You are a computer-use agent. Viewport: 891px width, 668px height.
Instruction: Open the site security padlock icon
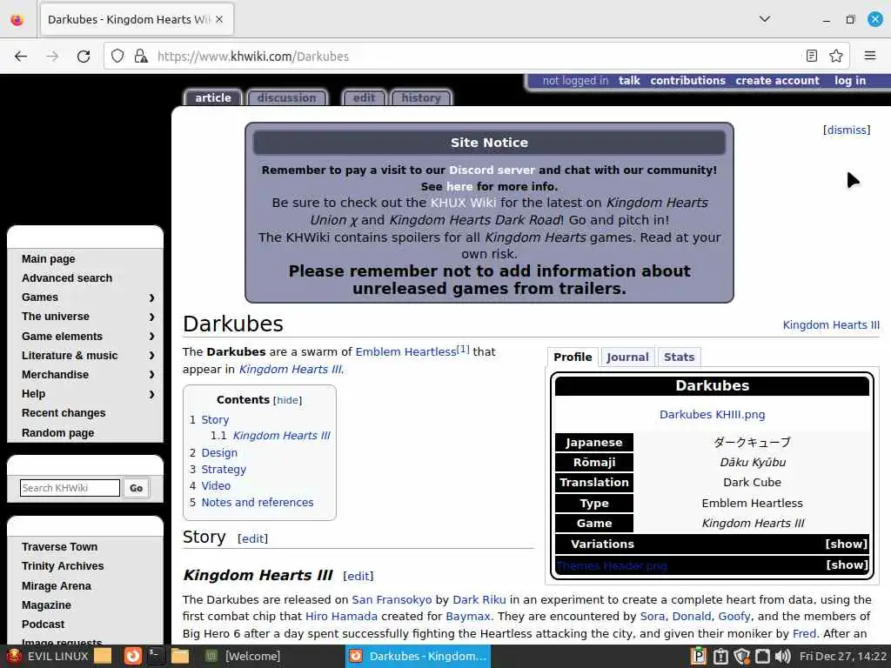pyautogui.click(x=140, y=56)
